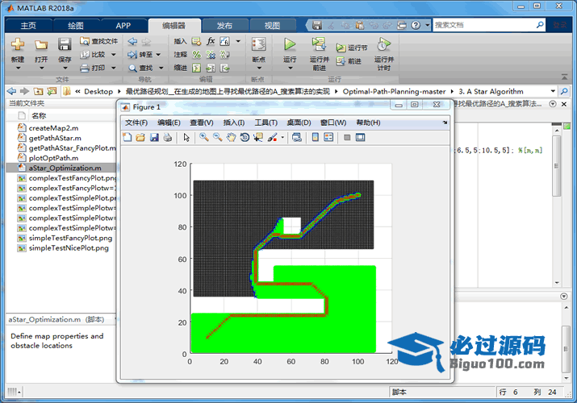Open the 打印 (Print) dropdown arrow
This screenshot has width=577, height=403.
[113, 68]
